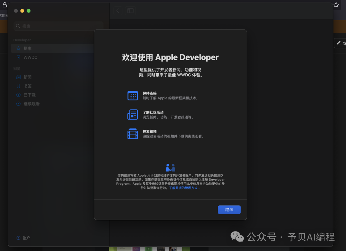Click the green zoom window button
346x251 pixels.
pos(29,11)
